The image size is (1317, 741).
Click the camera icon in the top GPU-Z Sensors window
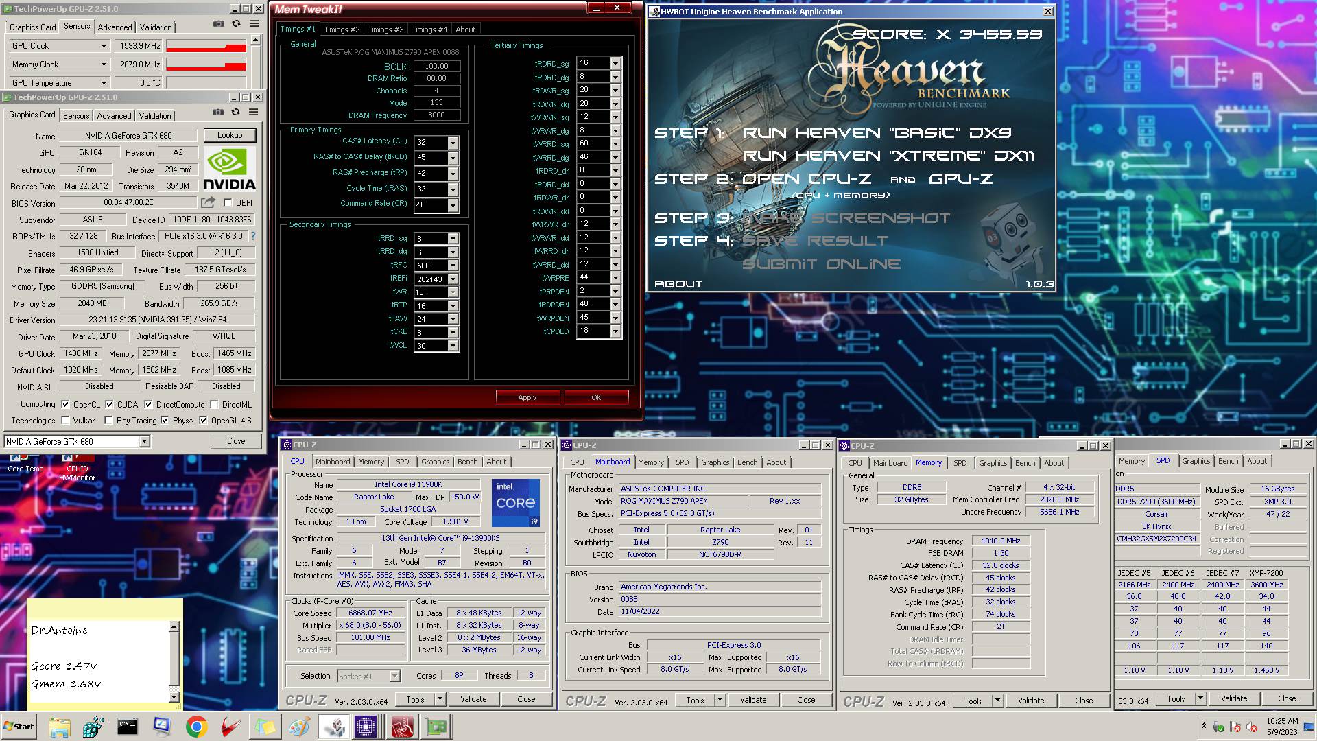point(218,24)
